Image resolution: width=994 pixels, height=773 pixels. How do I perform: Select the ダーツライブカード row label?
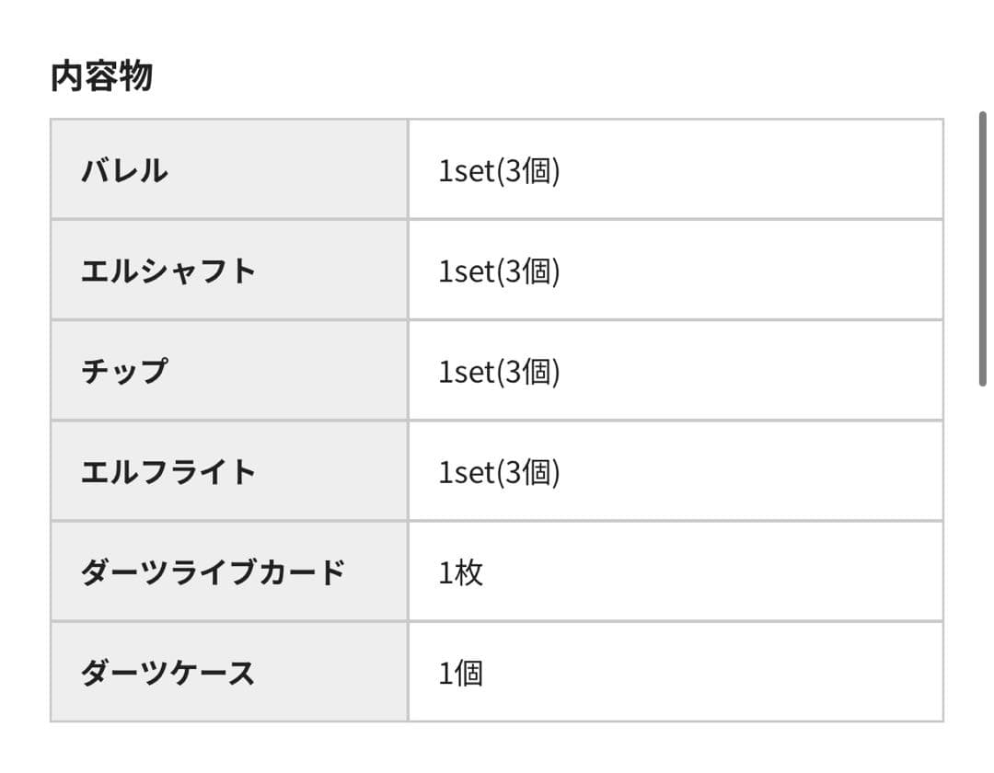click(x=213, y=571)
